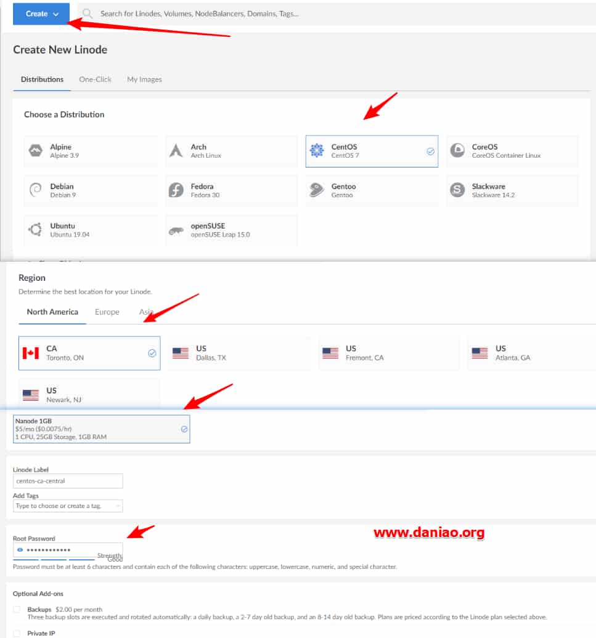Click the US flag for Fremont, CA
The height and width of the screenshot is (638, 596).
tap(330, 353)
